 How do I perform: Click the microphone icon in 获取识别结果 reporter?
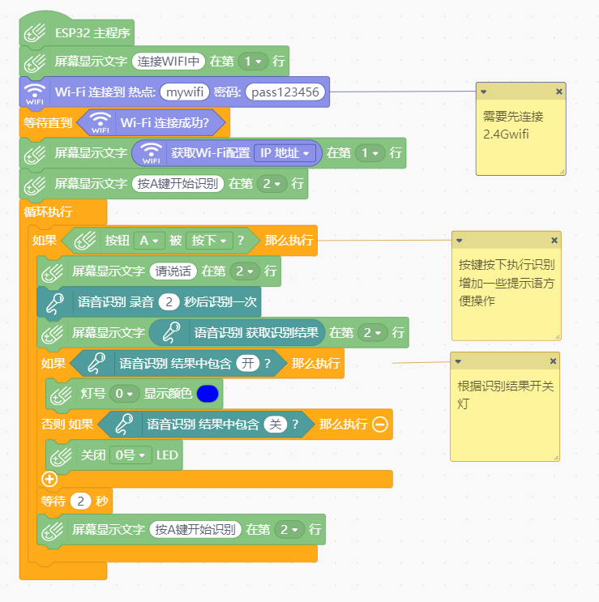[x=171, y=332]
